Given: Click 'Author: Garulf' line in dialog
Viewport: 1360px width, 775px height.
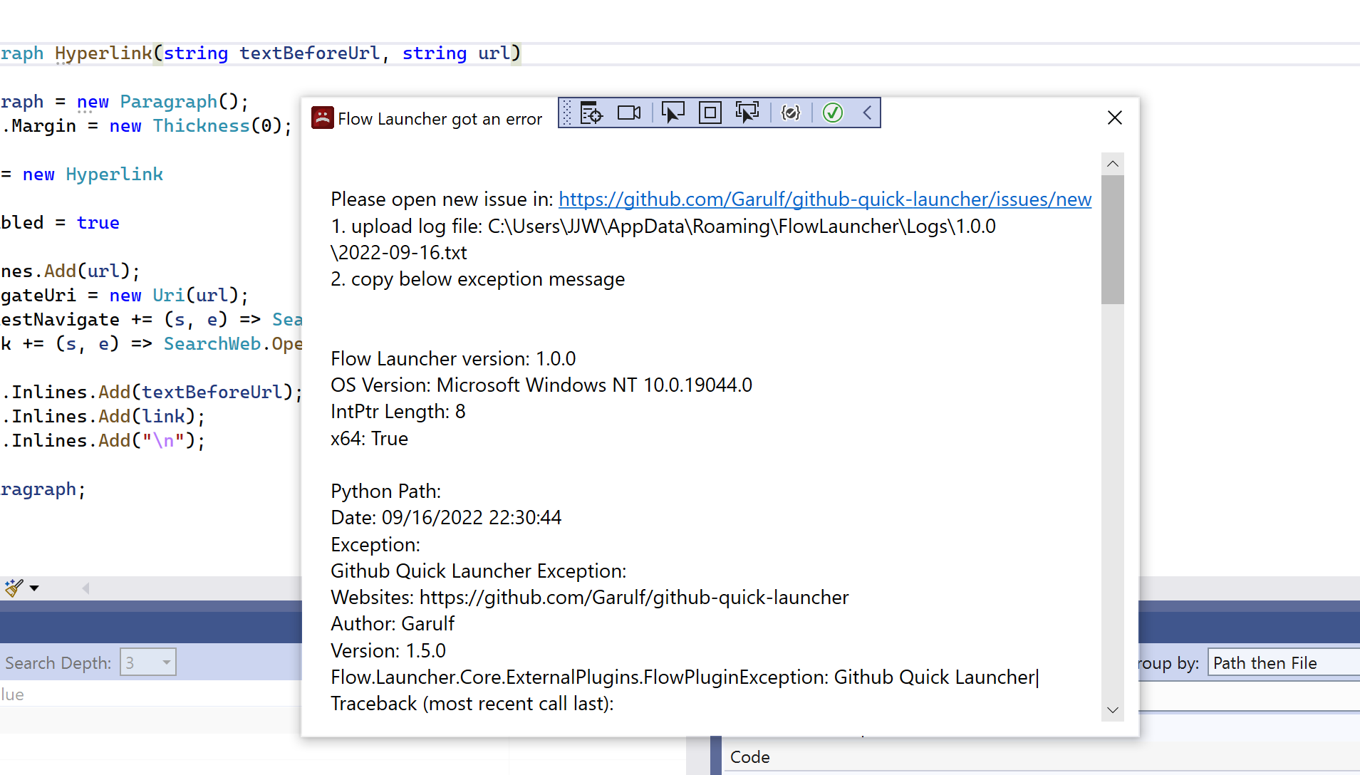Looking at the screenshot, I should tap(393, 624).
